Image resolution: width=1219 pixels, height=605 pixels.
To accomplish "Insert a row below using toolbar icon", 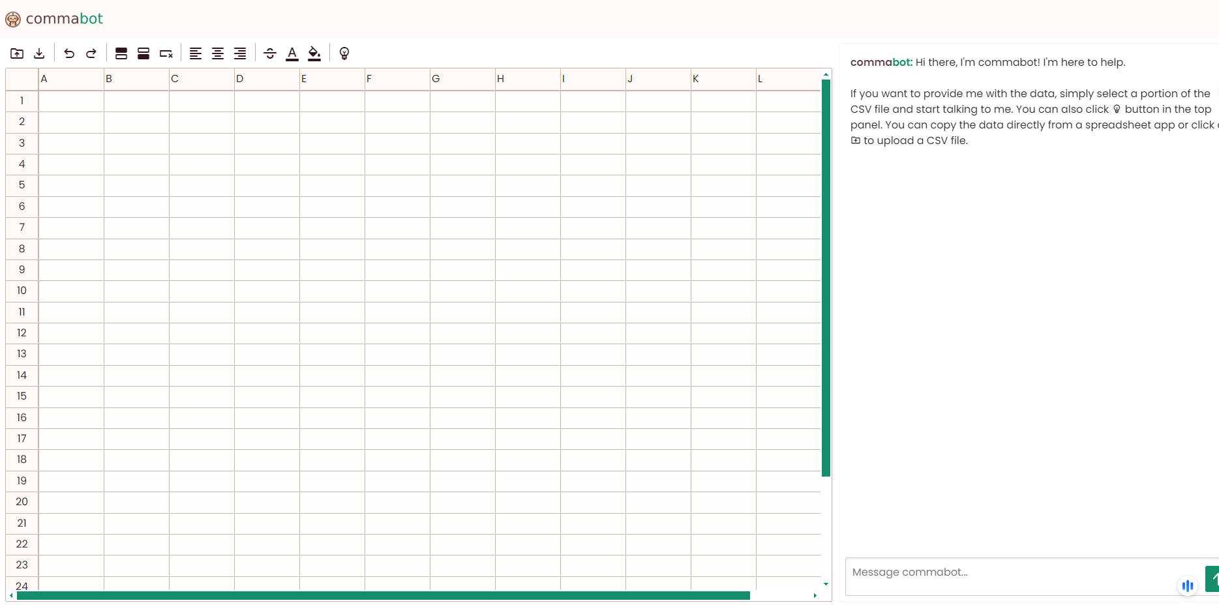I will click(143, 53).
